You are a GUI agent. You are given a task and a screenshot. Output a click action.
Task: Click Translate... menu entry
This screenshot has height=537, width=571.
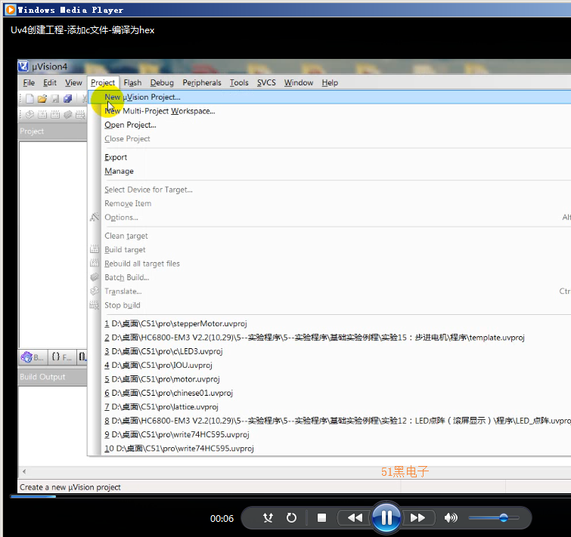point(330,291)
